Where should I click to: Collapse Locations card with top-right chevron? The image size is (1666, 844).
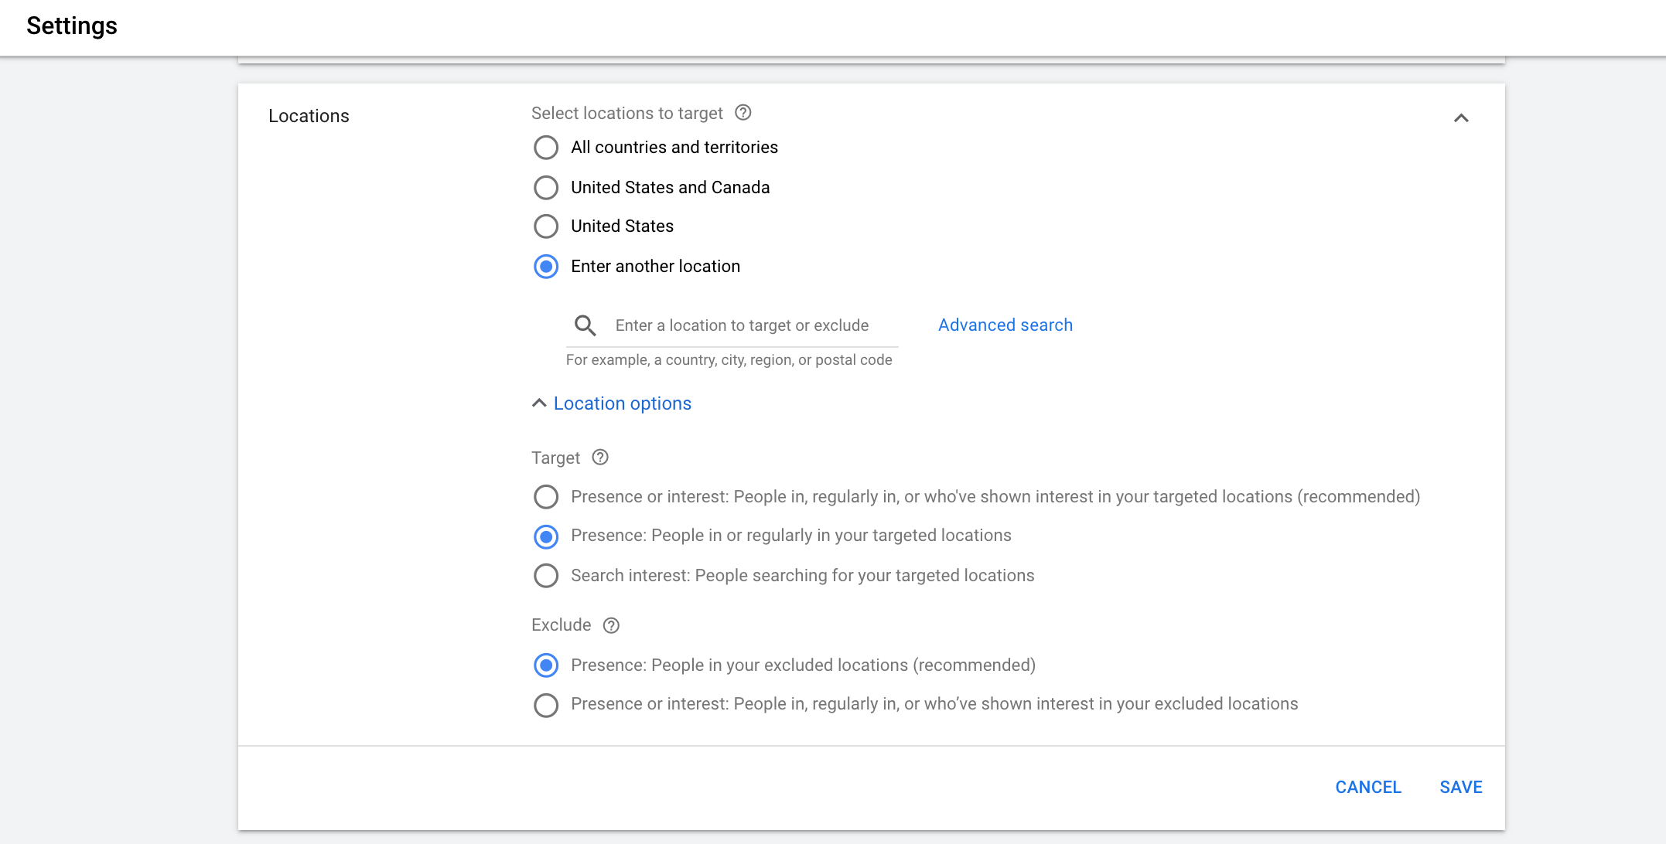pyautogui.click(x=1460, y=118)
